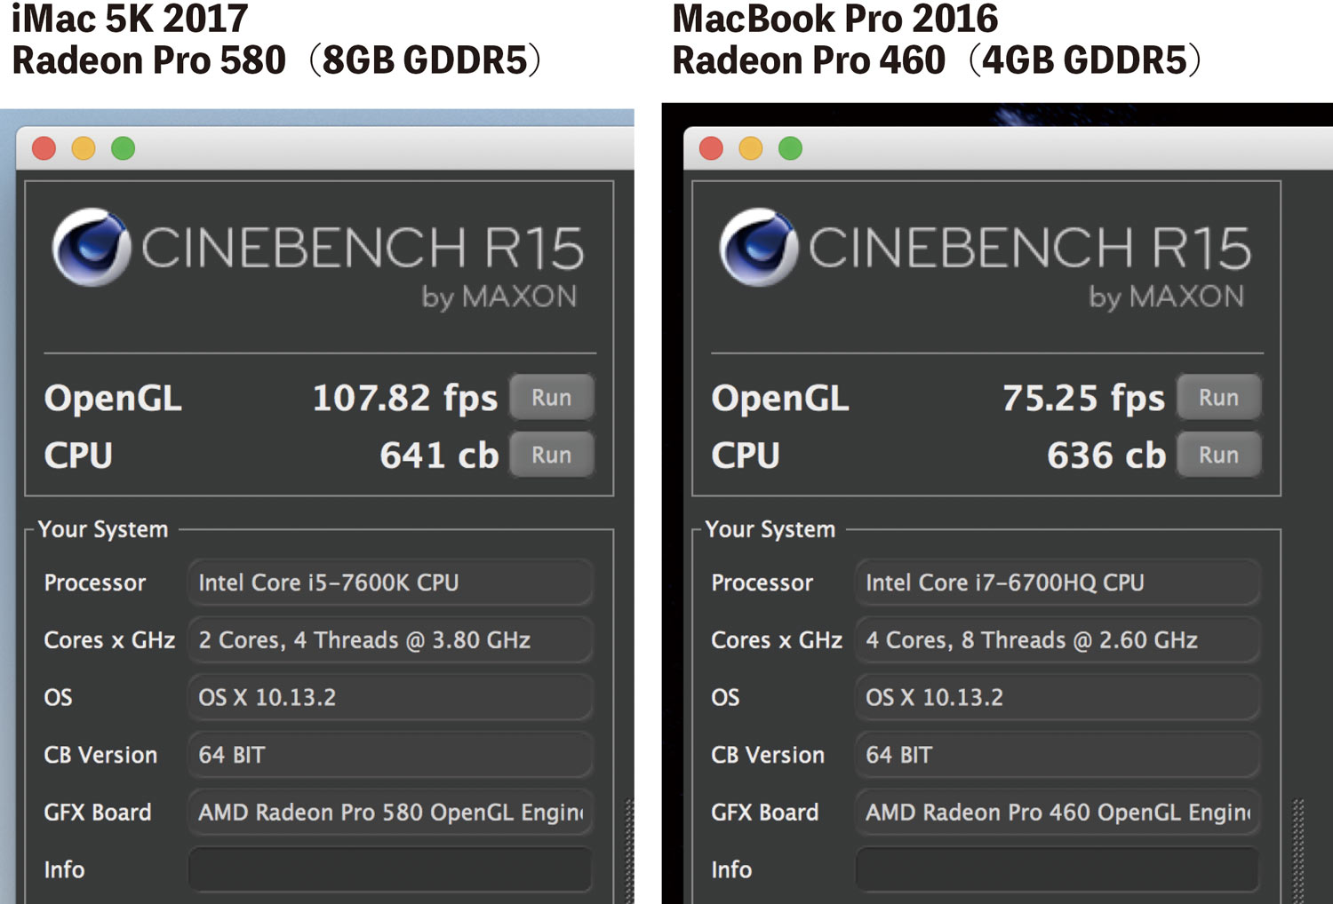Close the MacBook Pro Cinebench window

pyautogui.click(x=711, y=148)
